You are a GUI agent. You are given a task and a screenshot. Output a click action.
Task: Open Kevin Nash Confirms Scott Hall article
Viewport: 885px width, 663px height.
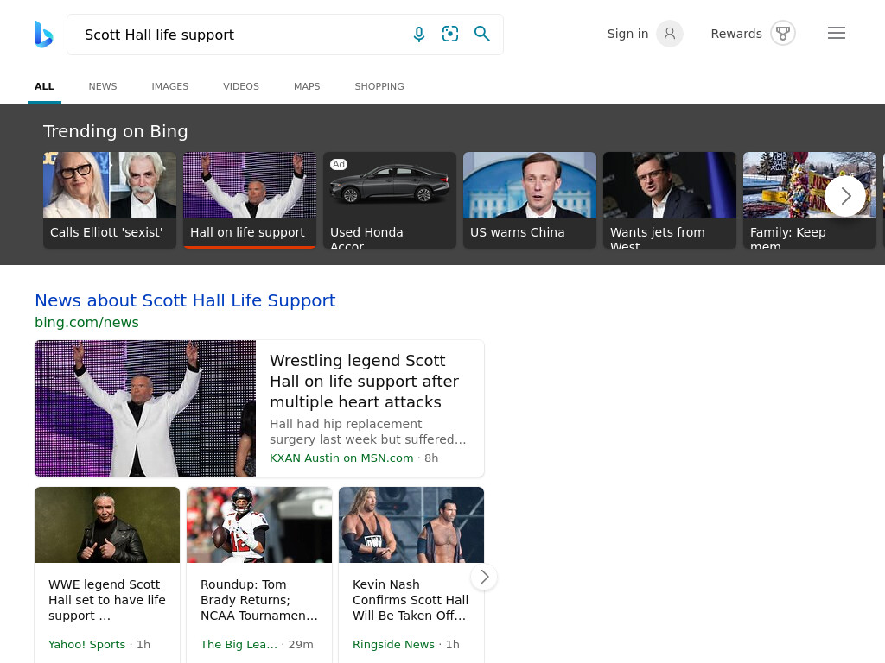pos(411,600)
